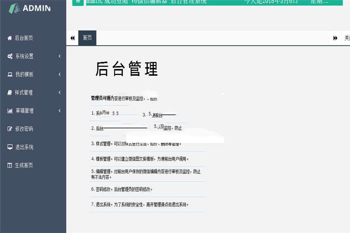Click the laptop icon beside 我的模板
350x233 pixels.
coord(10,75)
